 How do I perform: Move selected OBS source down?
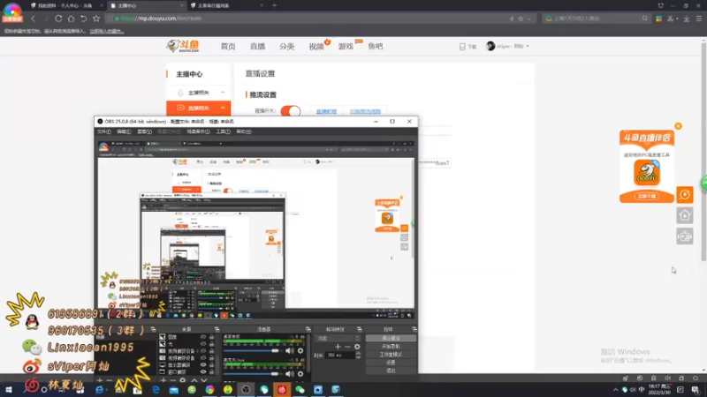tap(204, 380)
